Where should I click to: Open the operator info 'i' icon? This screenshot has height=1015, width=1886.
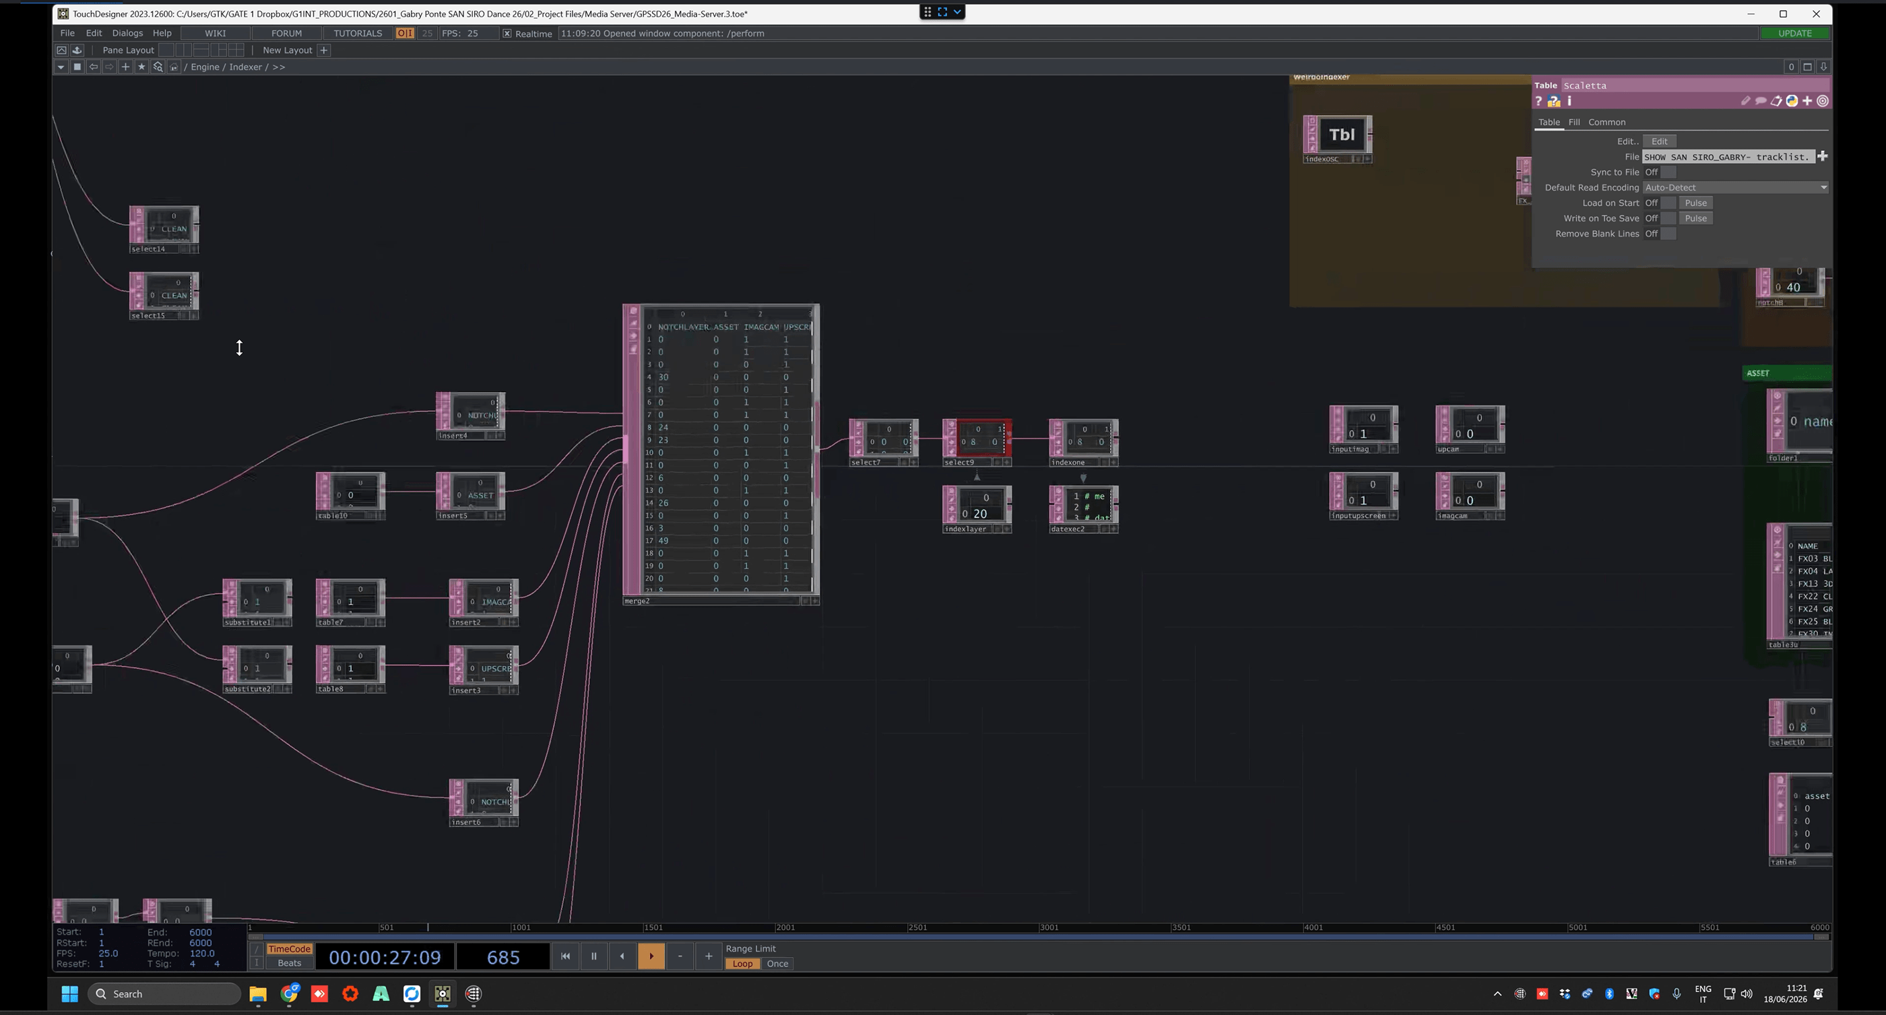[x=1569, y=101]
